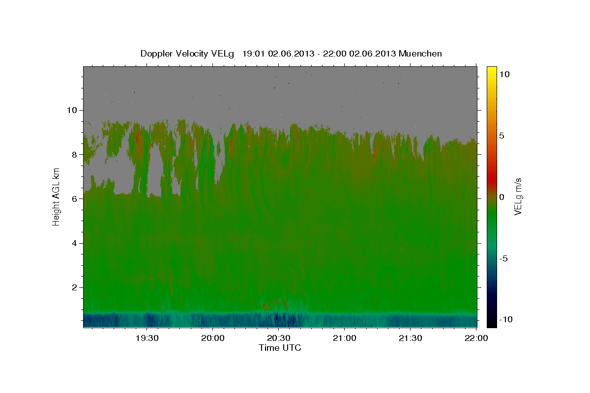Click the colorbar value 10 label
590x393 pixels.
click(504, 74)
